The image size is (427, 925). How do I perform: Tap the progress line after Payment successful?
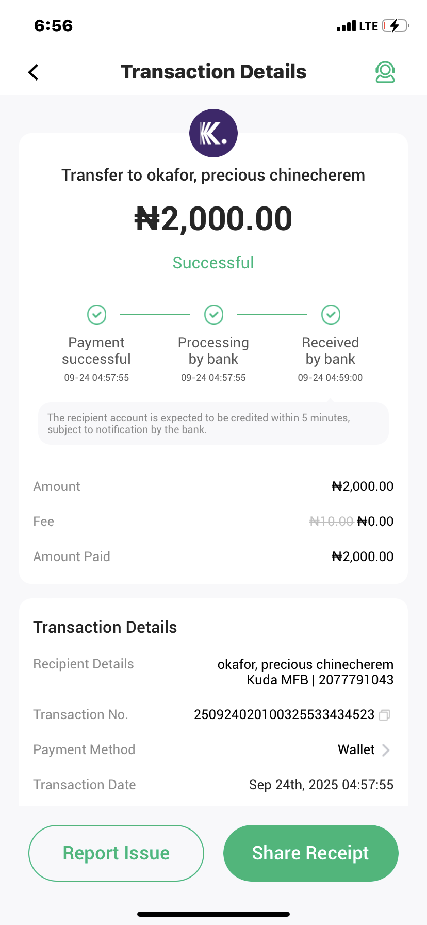pos(155,314)
